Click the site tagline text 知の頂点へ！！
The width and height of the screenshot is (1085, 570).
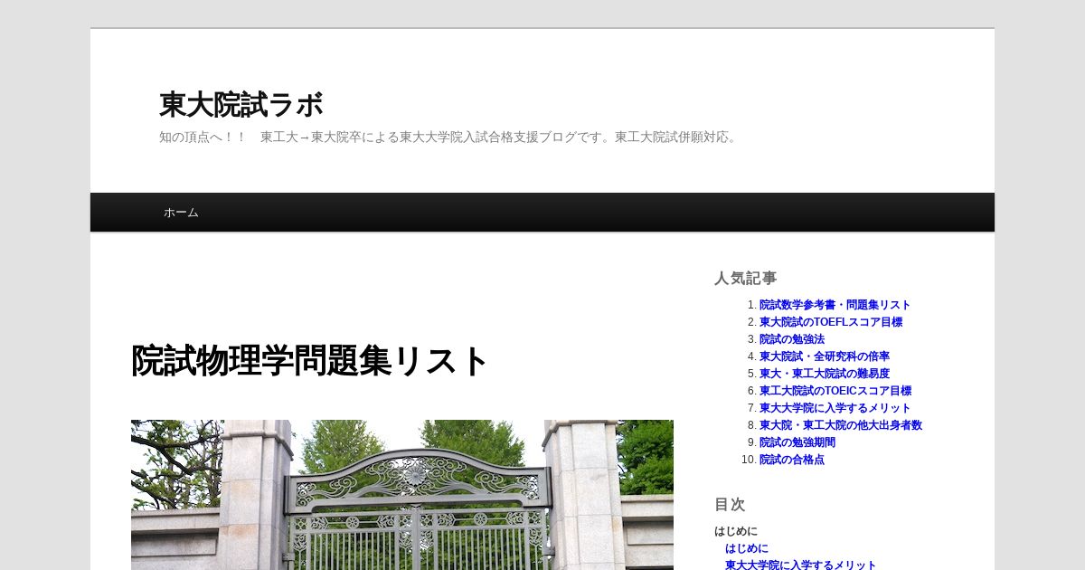point(203,138)
